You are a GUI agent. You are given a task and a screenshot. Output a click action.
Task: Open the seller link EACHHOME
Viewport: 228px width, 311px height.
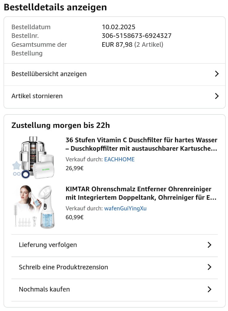[119, 159]
